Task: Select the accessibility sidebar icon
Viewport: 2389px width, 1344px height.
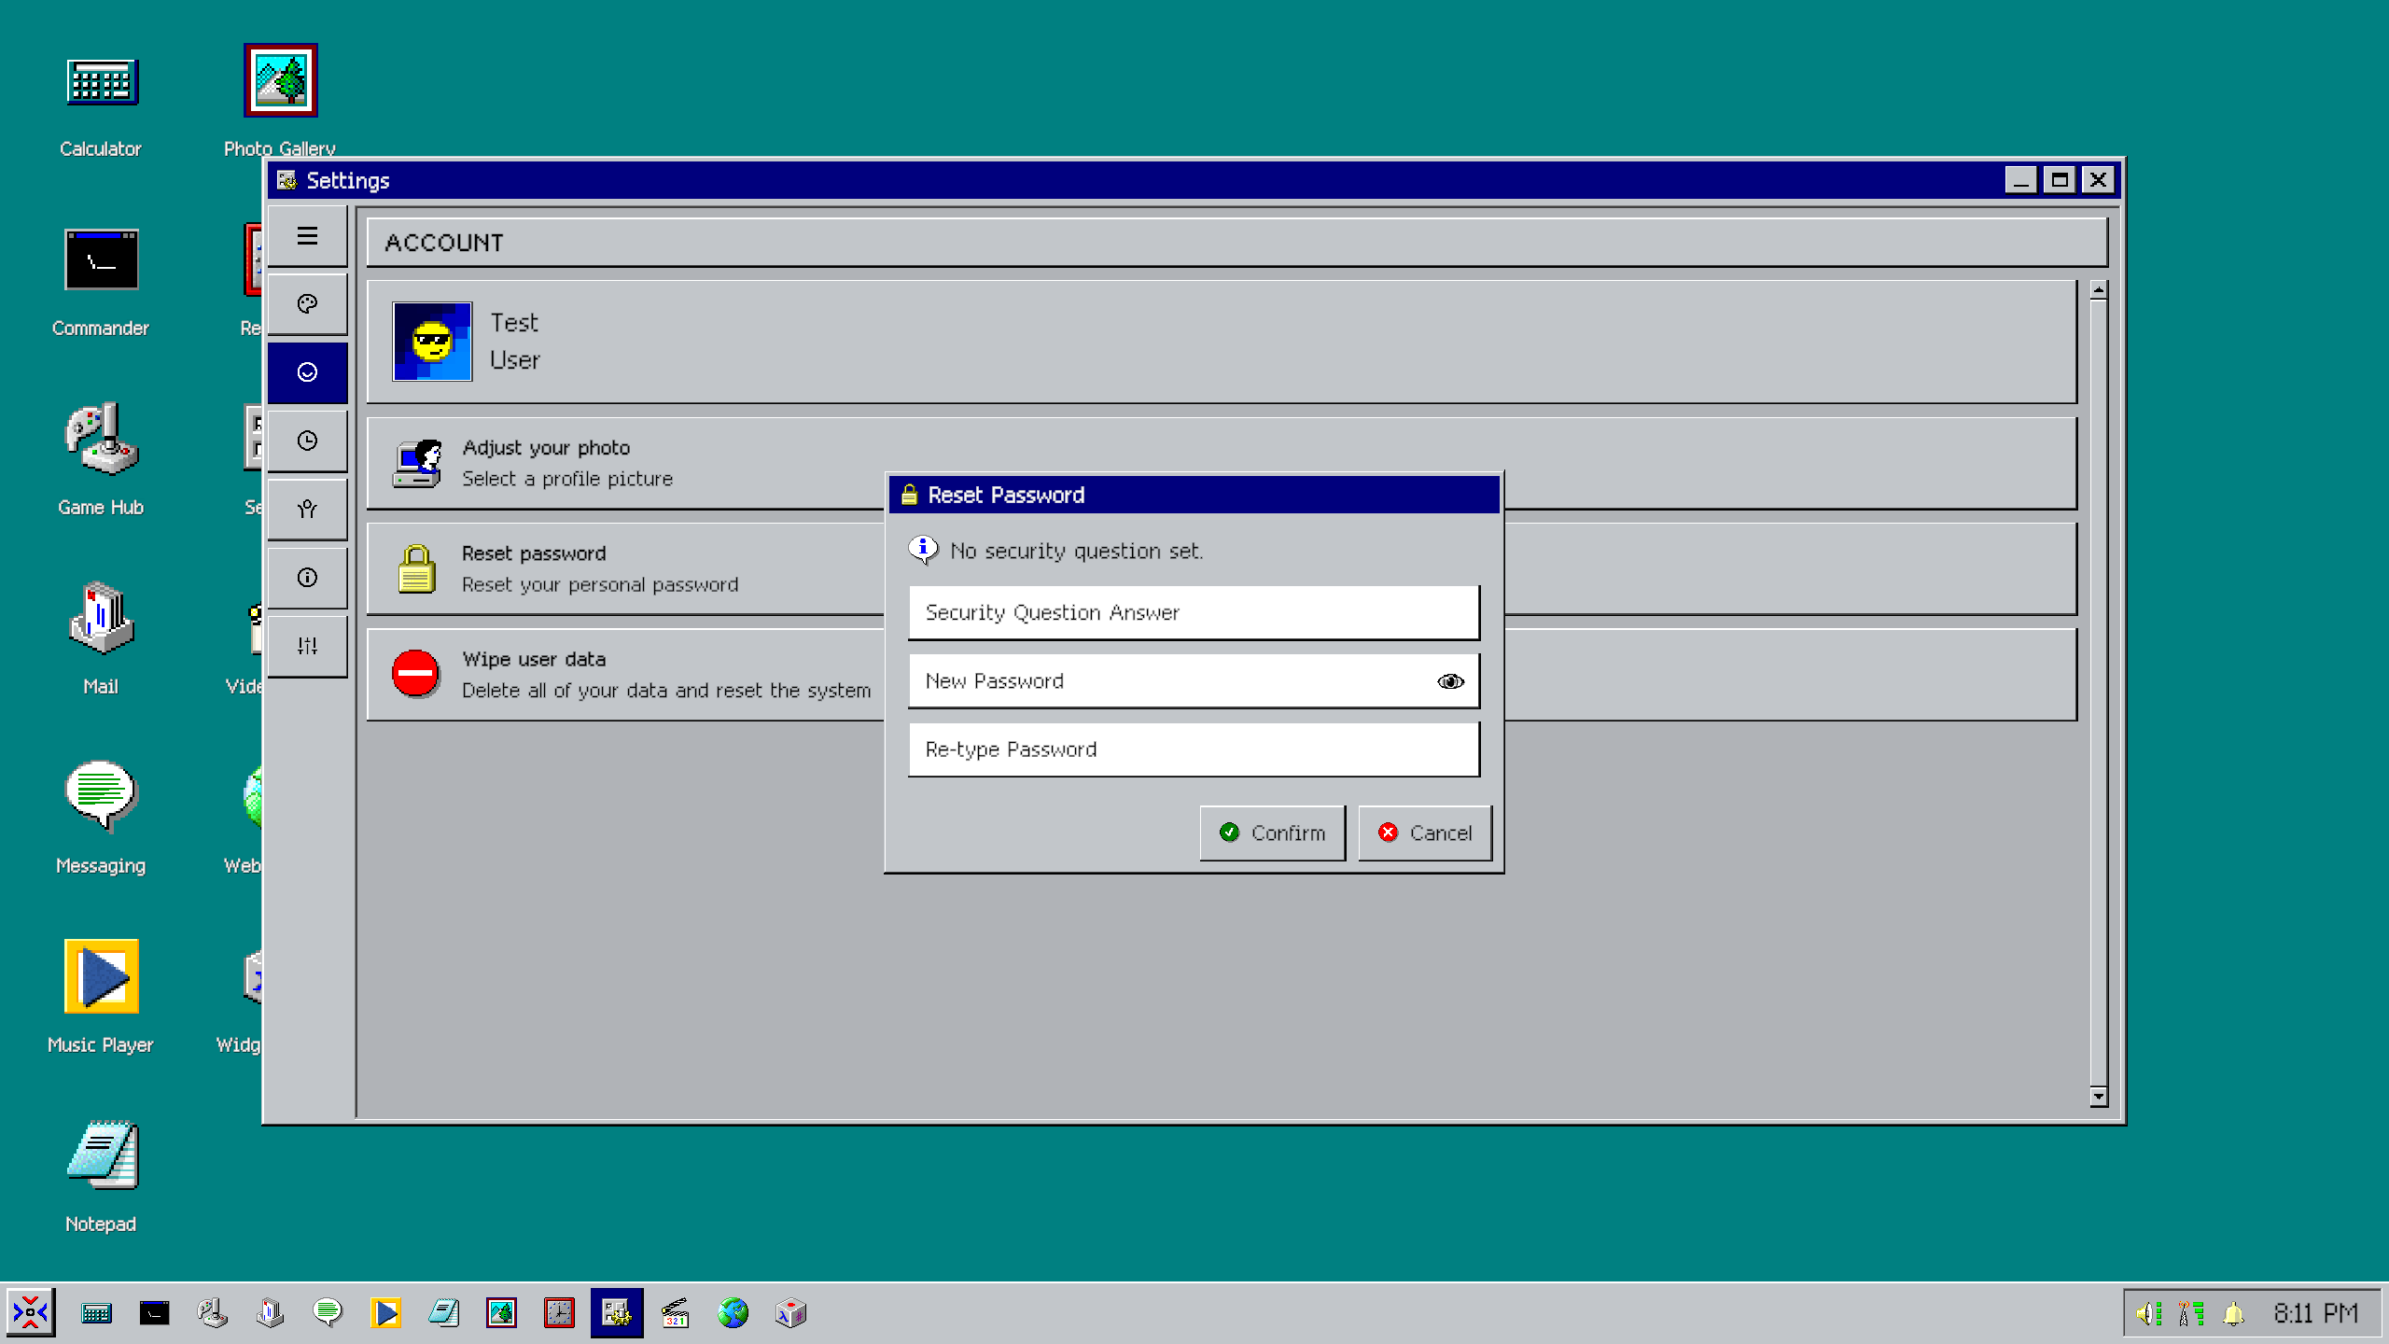Action: [307, 509]
